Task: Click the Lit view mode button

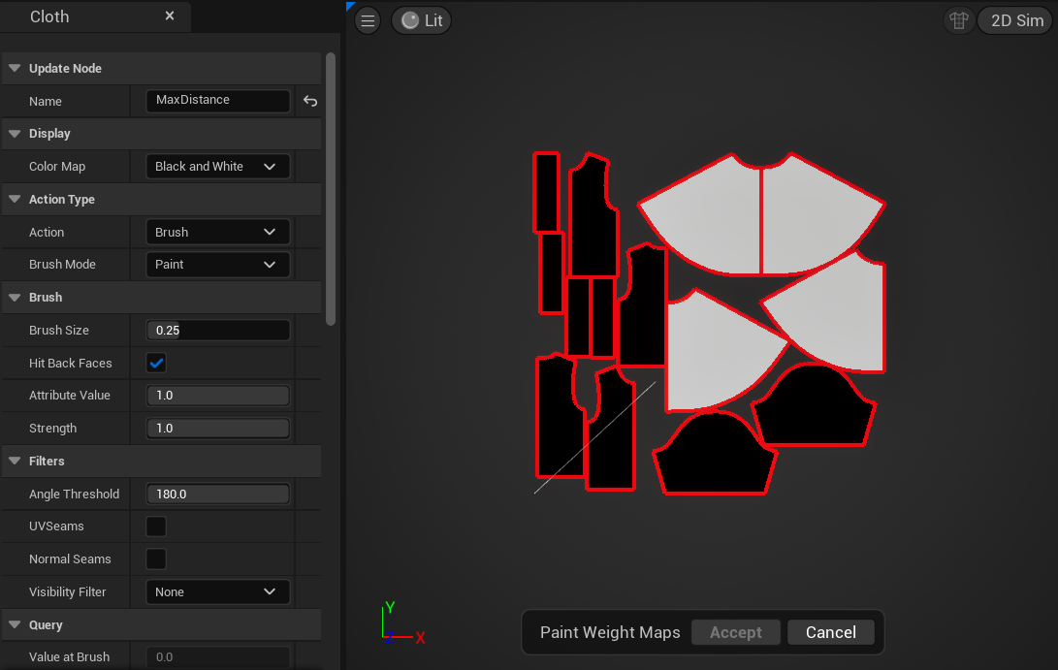Action: click(x=422, y=20)
